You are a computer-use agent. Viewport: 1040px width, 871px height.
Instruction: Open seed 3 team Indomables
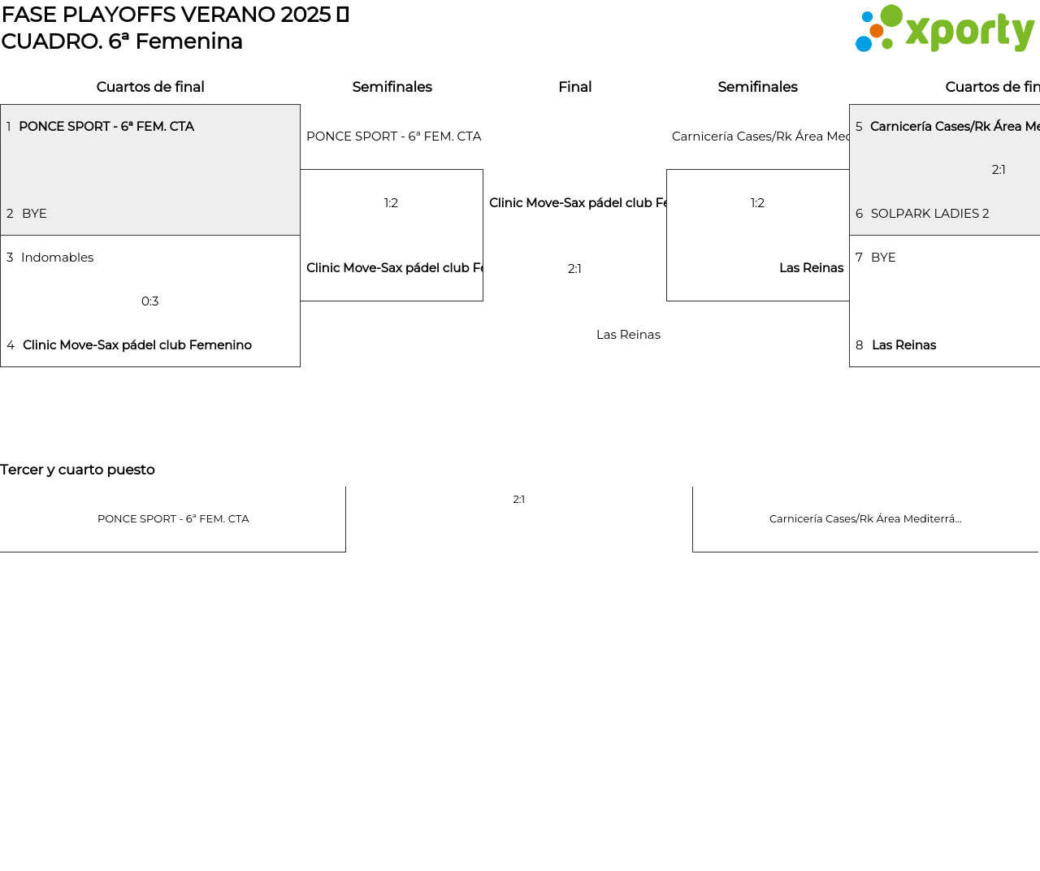pyautogui.click(x=57, y=258)
